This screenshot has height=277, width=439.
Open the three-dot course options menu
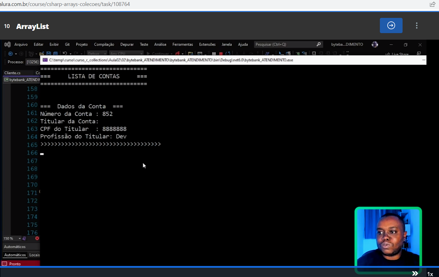pos(417,26)
